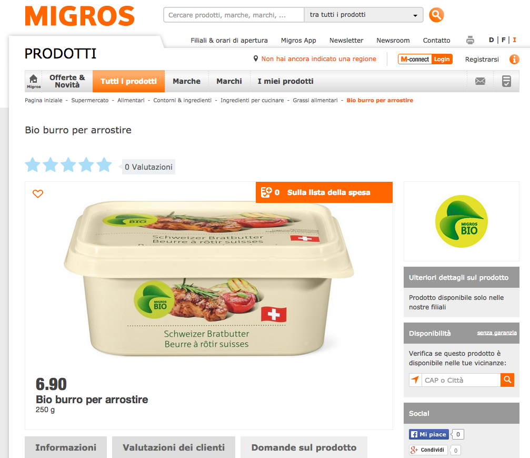Image resolution: width=530 pixels, height=458 pixels.
Task: Open the envelope mail icon
Action: [x=480, y=81]
